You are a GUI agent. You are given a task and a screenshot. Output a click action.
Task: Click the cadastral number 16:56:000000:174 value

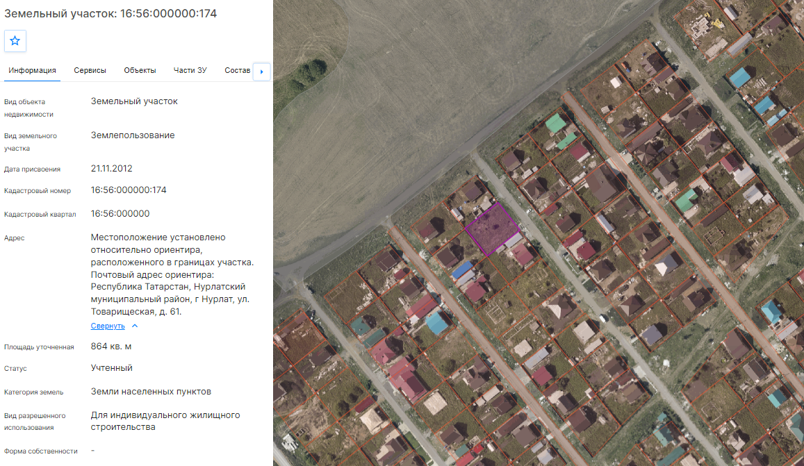pos(129,190)
